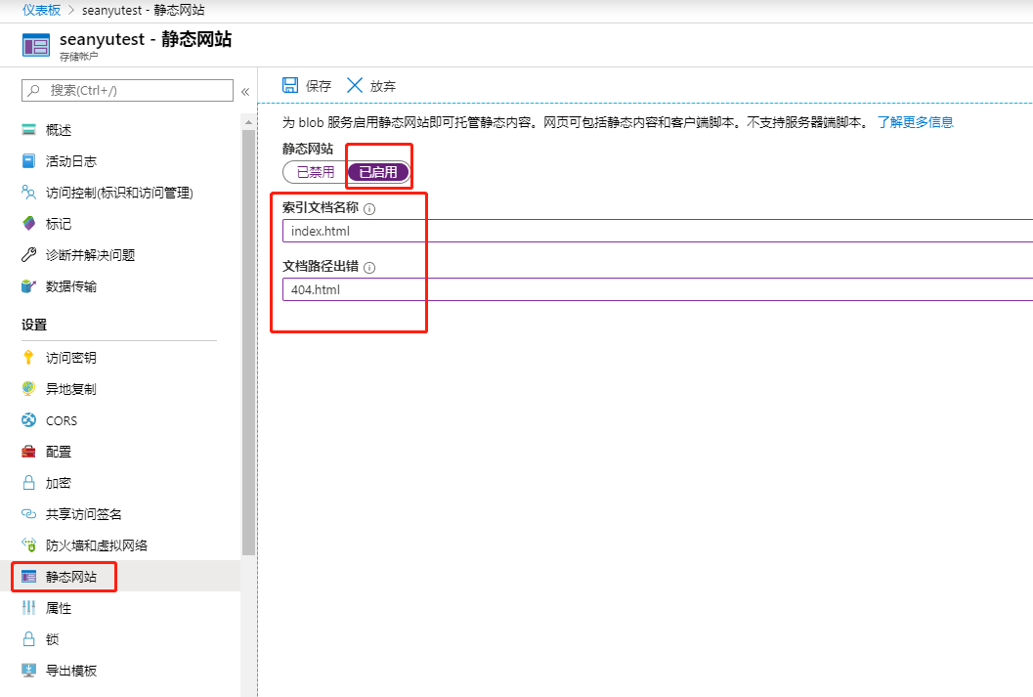Click the 防火墙和虚拟网络 icon
The image size is (1033, 697).
[28, 545]
